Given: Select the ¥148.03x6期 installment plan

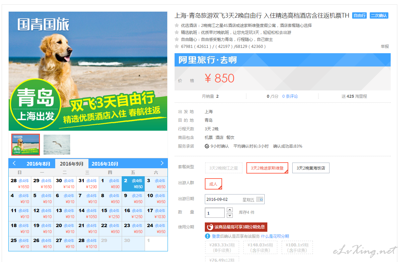Looking at the screenshot, I should click(x=260, y=247).
